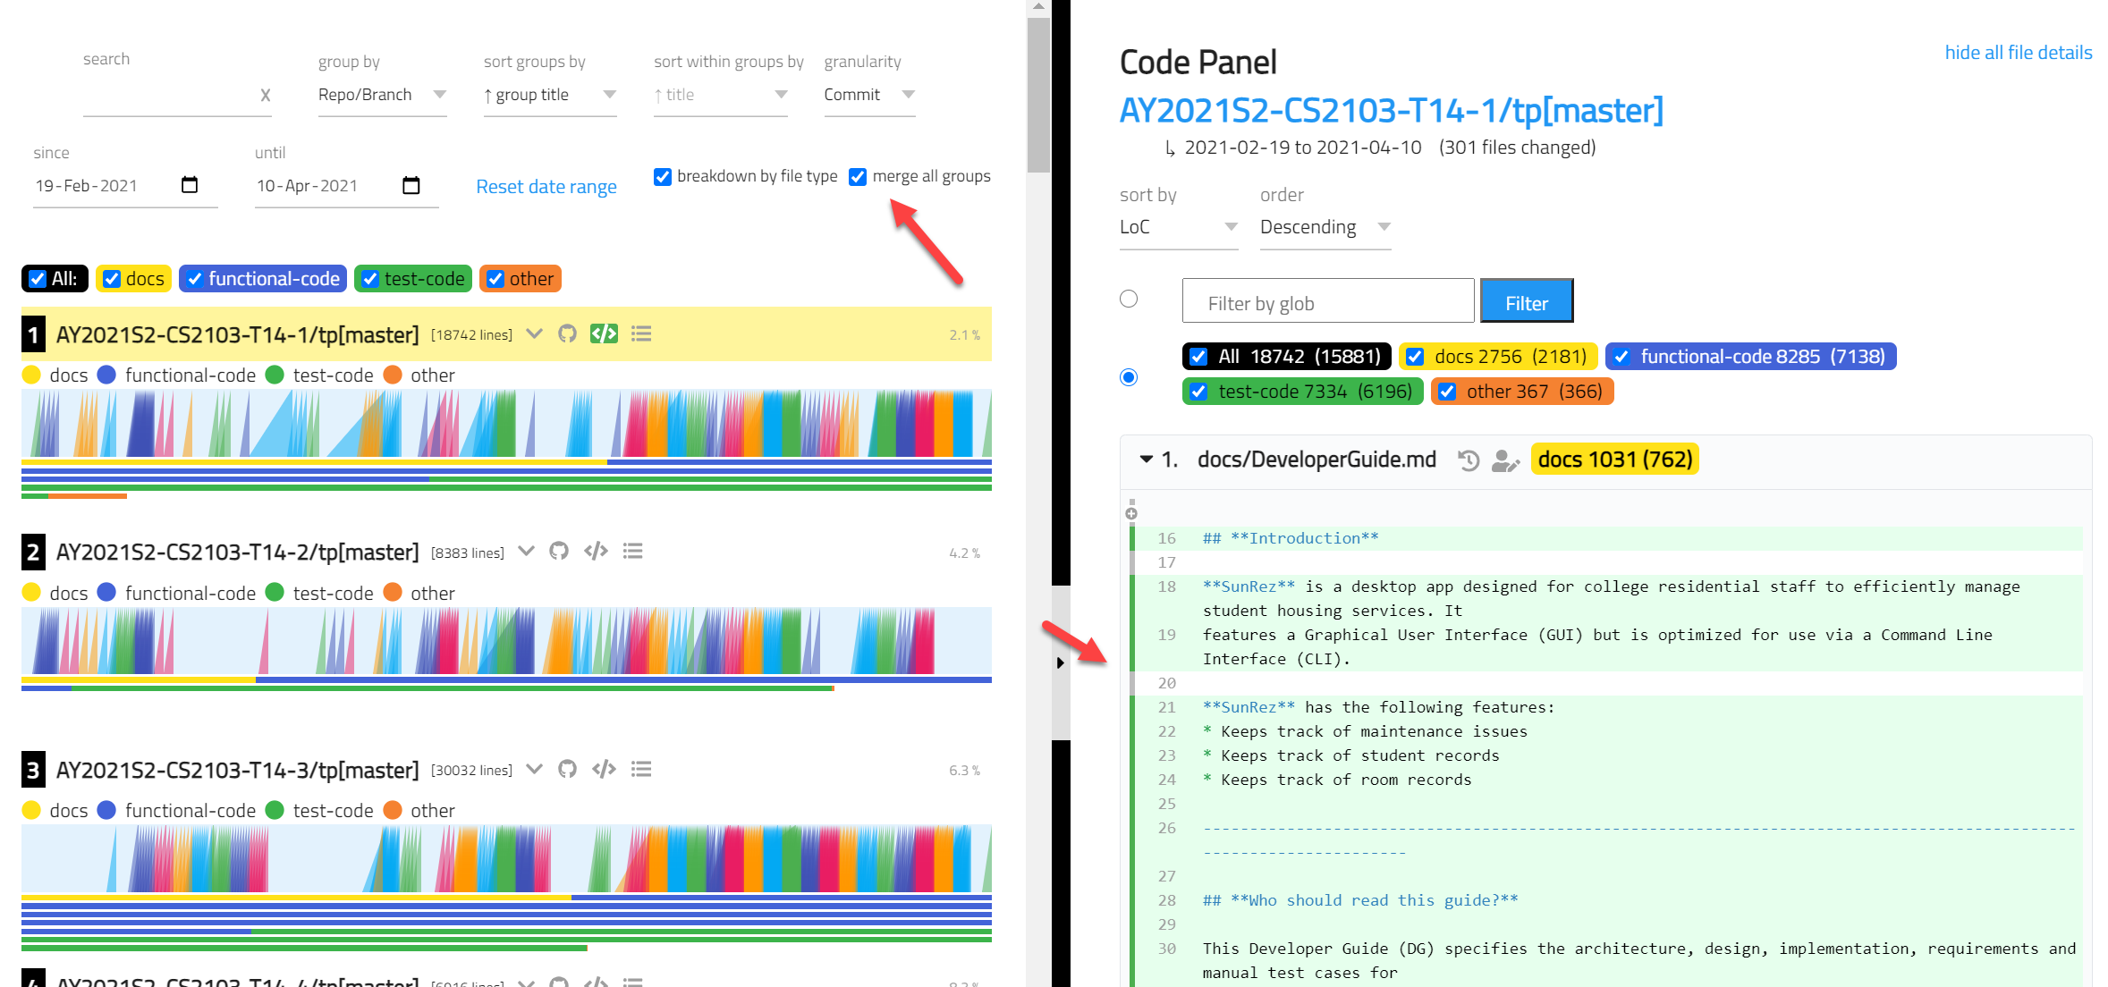Open the GitHub page for T14-1 repo
The image size is (2108, 987).
coord(567,333)
